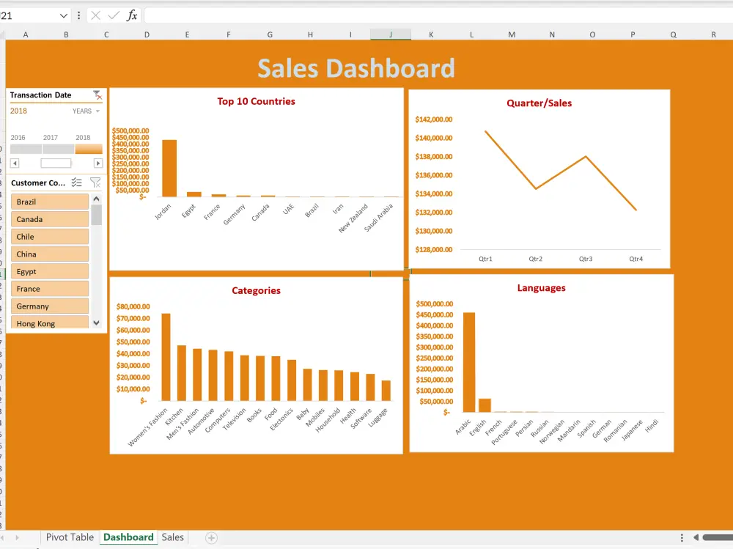Click the Transaction Date timeline header
The height and width of the screenshot is (549, 733).
(40, 95)
